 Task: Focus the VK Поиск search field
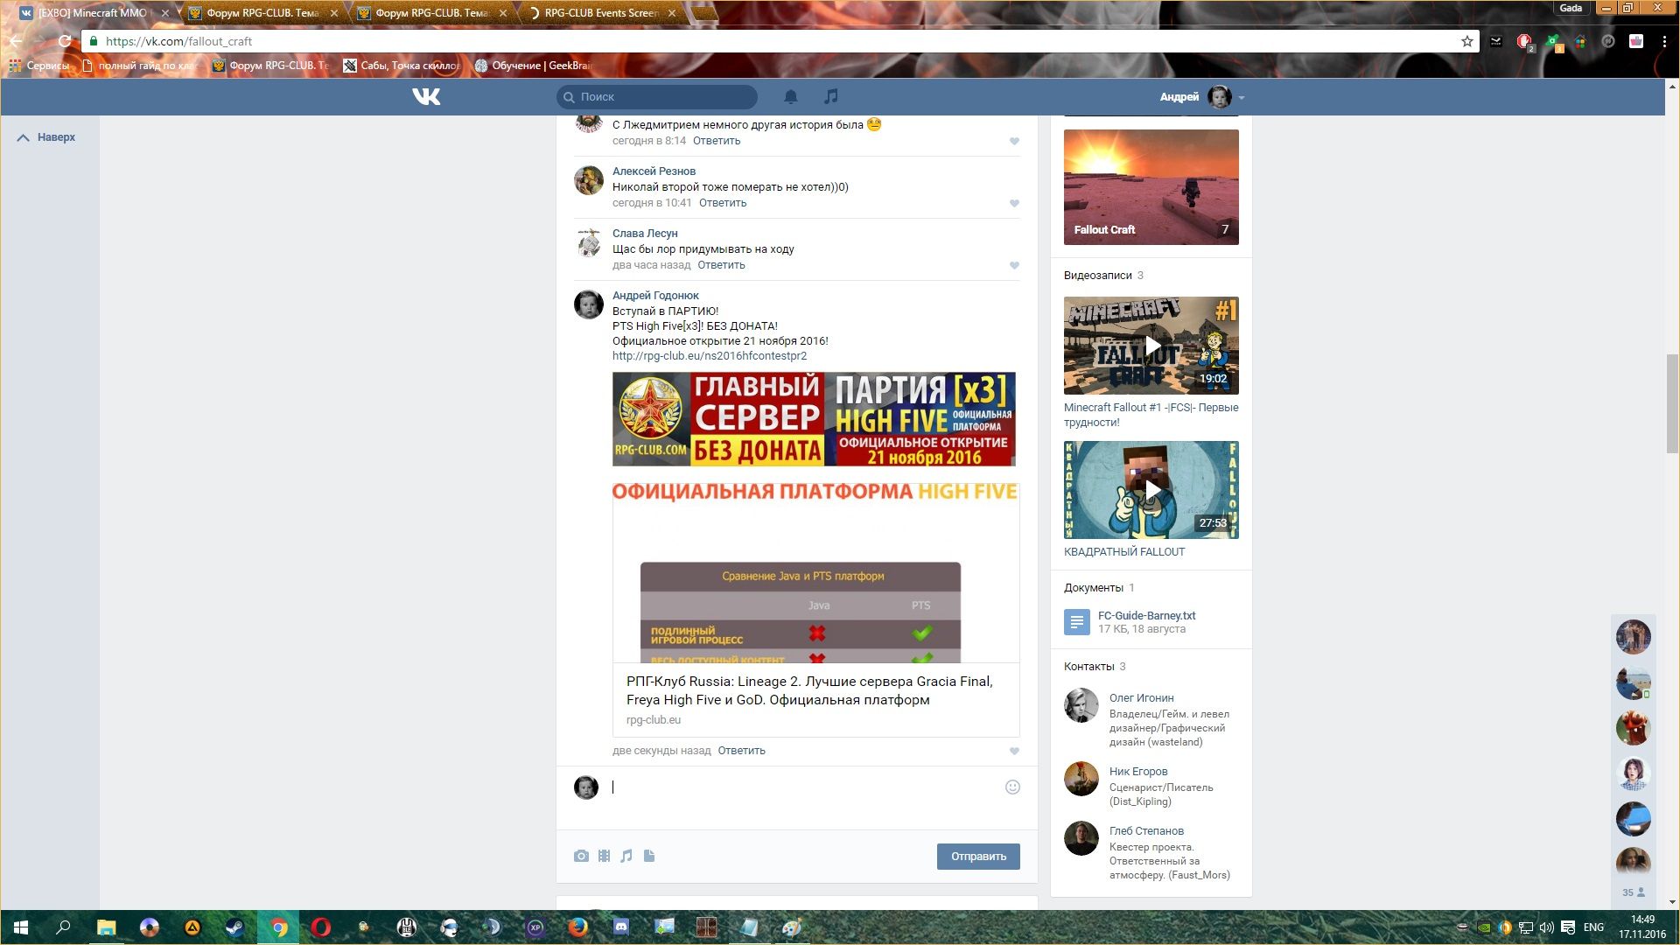pyautogui.click(x=657, y=96)
